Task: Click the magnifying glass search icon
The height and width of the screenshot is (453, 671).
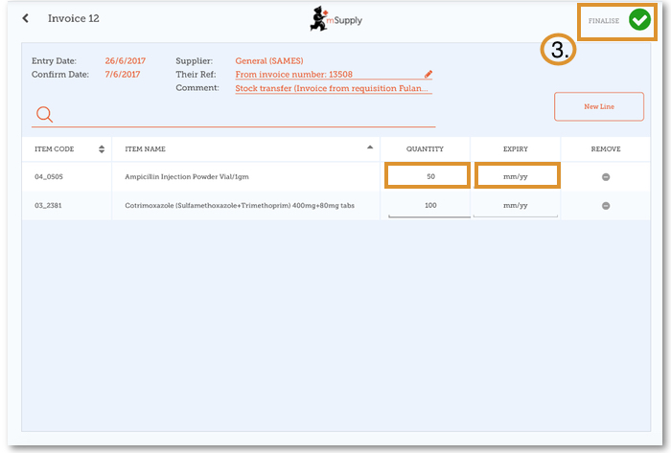Action: 43,115
